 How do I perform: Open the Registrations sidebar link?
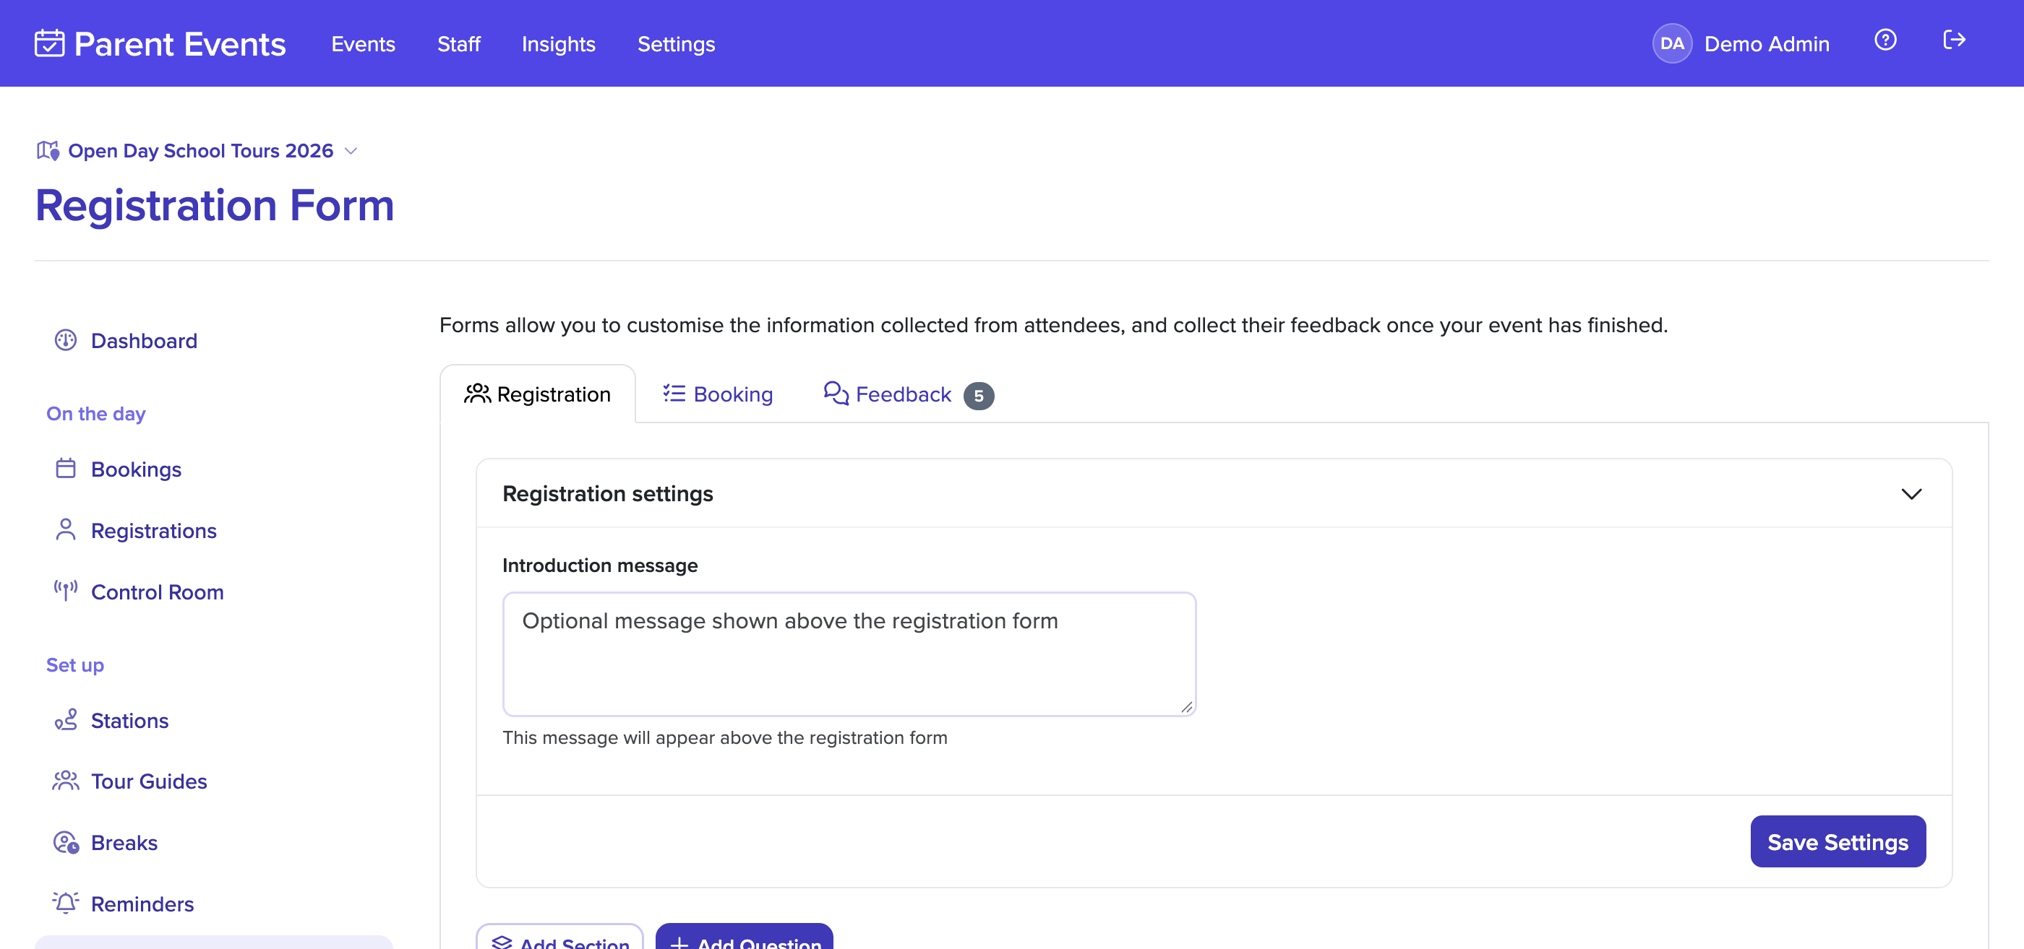coord(154,531)
